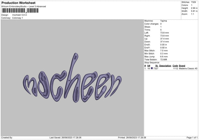Click the 'Description' column header
The image size is (199, 140).
tap(165, 66)
